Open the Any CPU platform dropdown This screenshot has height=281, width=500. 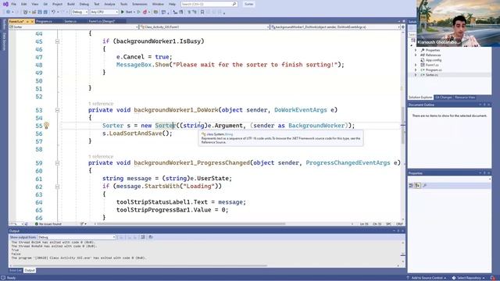coord(104,12)
